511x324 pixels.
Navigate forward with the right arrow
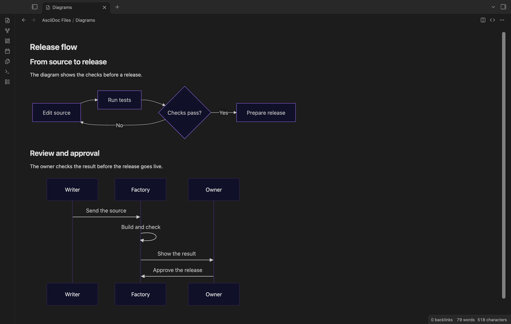pos(33,20)
